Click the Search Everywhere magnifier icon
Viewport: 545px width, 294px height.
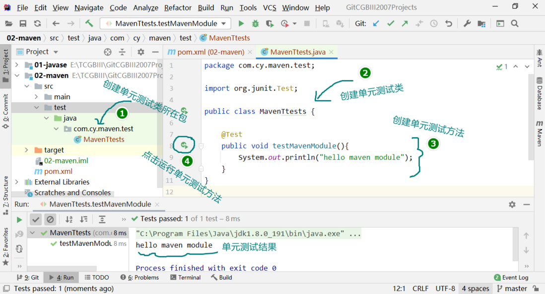(515, 24)
